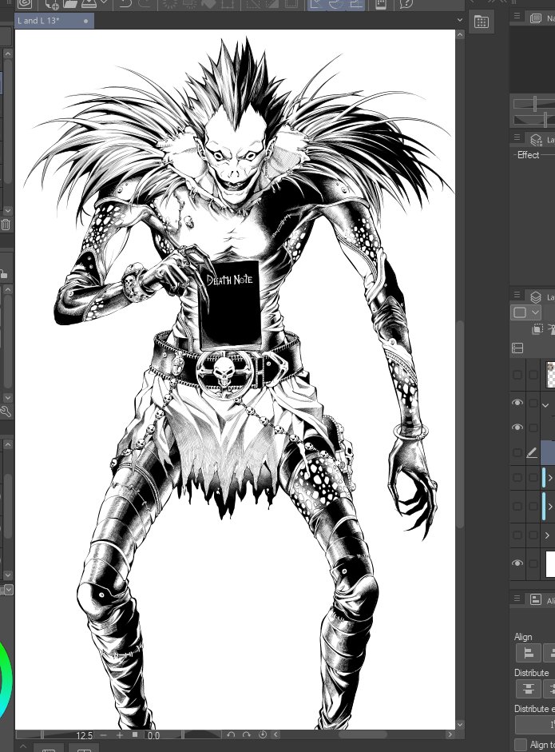
Task: Click fit to screen square icon
Action: [x=135, y=734]
